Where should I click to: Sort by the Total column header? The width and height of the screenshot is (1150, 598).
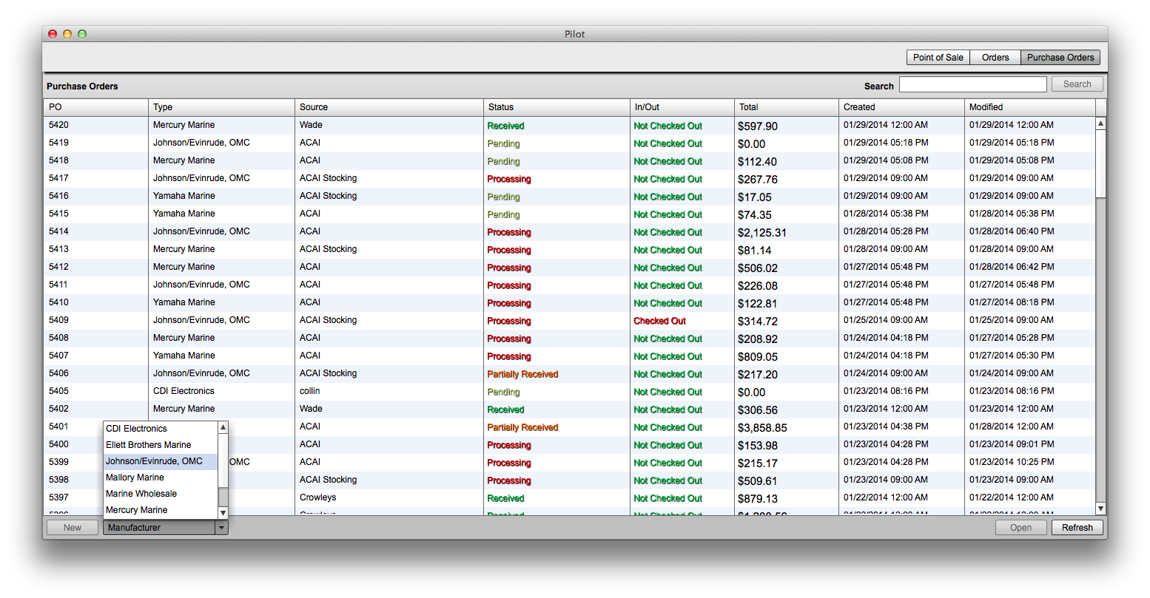(x=786, y=107)
